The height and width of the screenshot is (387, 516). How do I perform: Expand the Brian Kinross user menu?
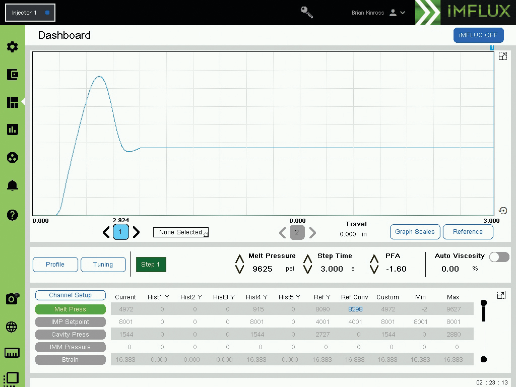pos(398,13)
